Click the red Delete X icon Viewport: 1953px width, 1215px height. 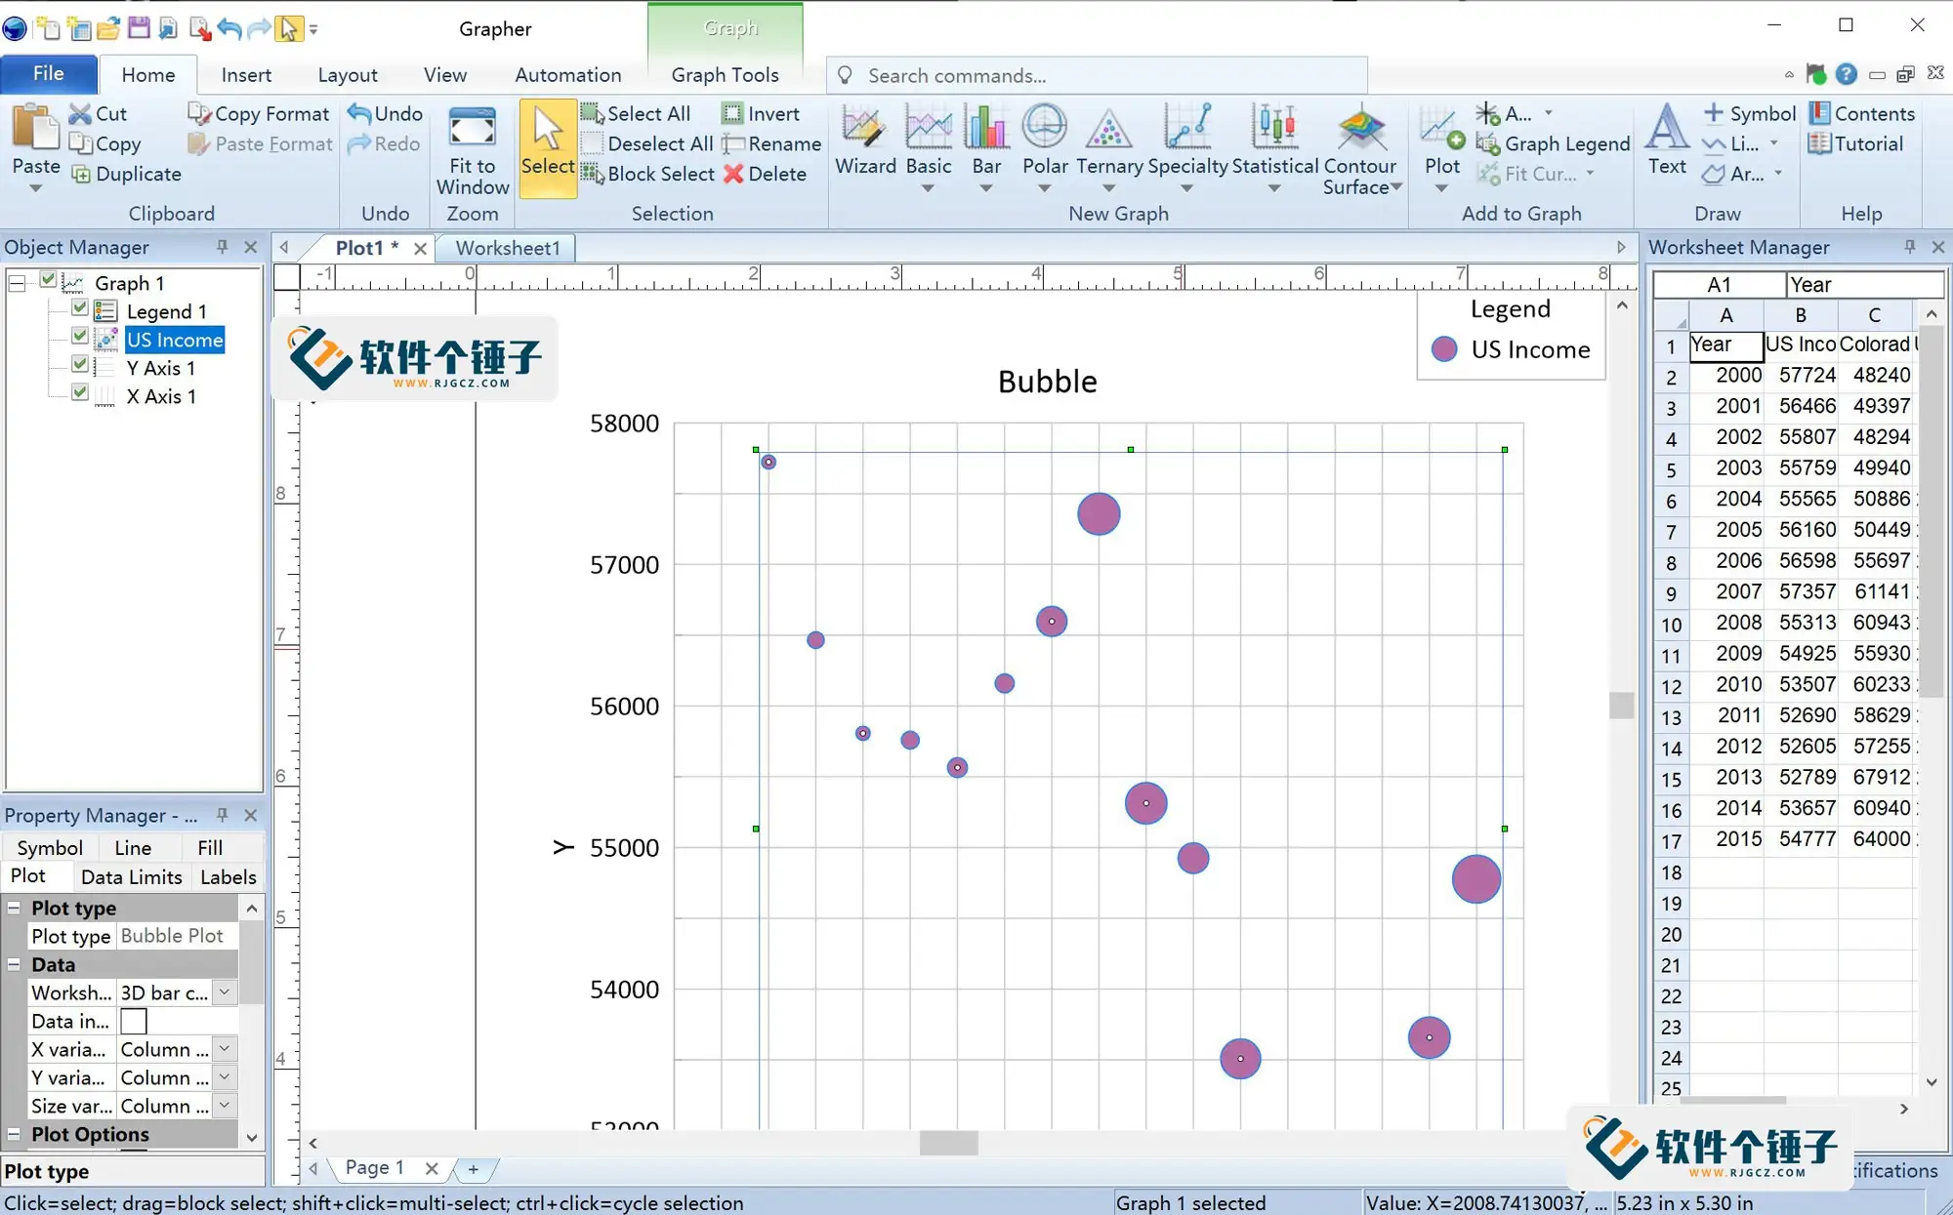733,174
